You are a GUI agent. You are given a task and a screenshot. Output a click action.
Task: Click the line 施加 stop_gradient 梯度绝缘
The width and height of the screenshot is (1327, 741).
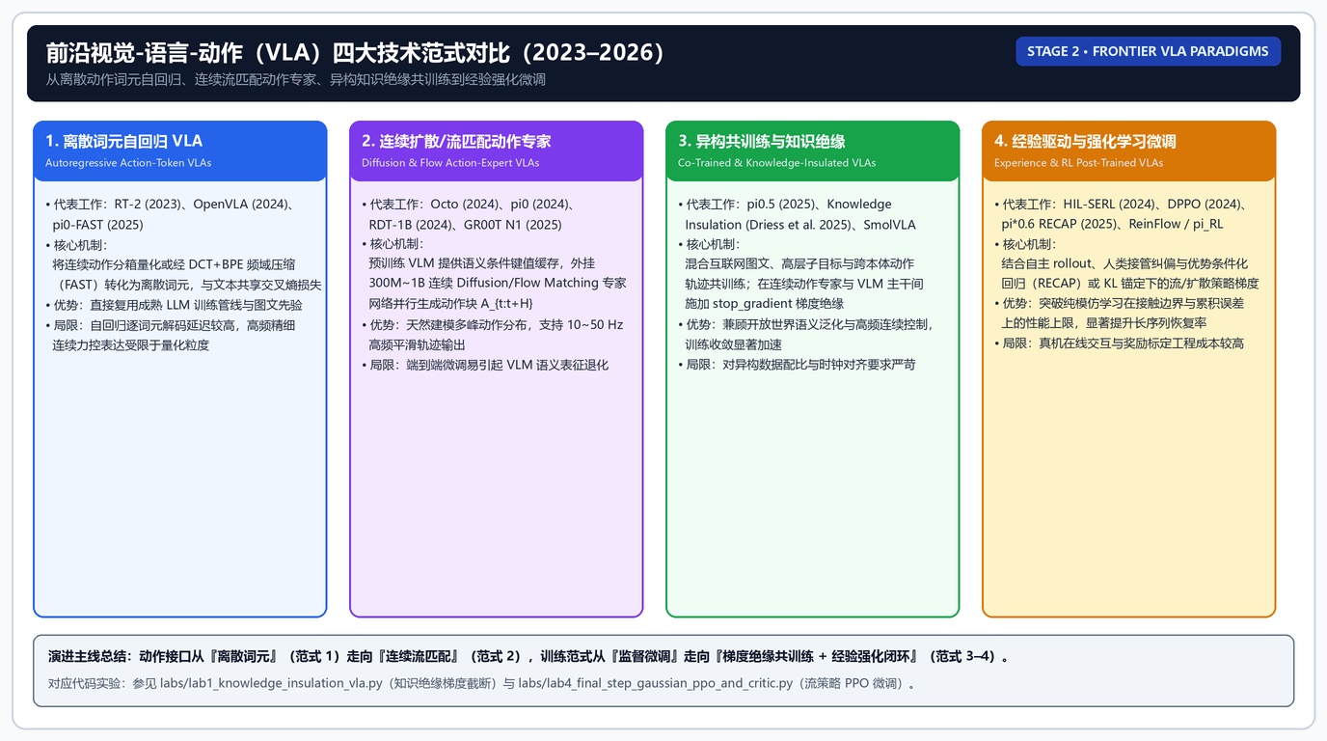tap(764, 304)
